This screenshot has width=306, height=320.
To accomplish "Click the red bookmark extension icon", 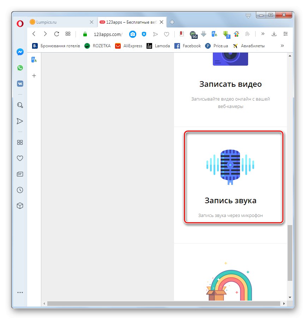I will tap(181, 34).
